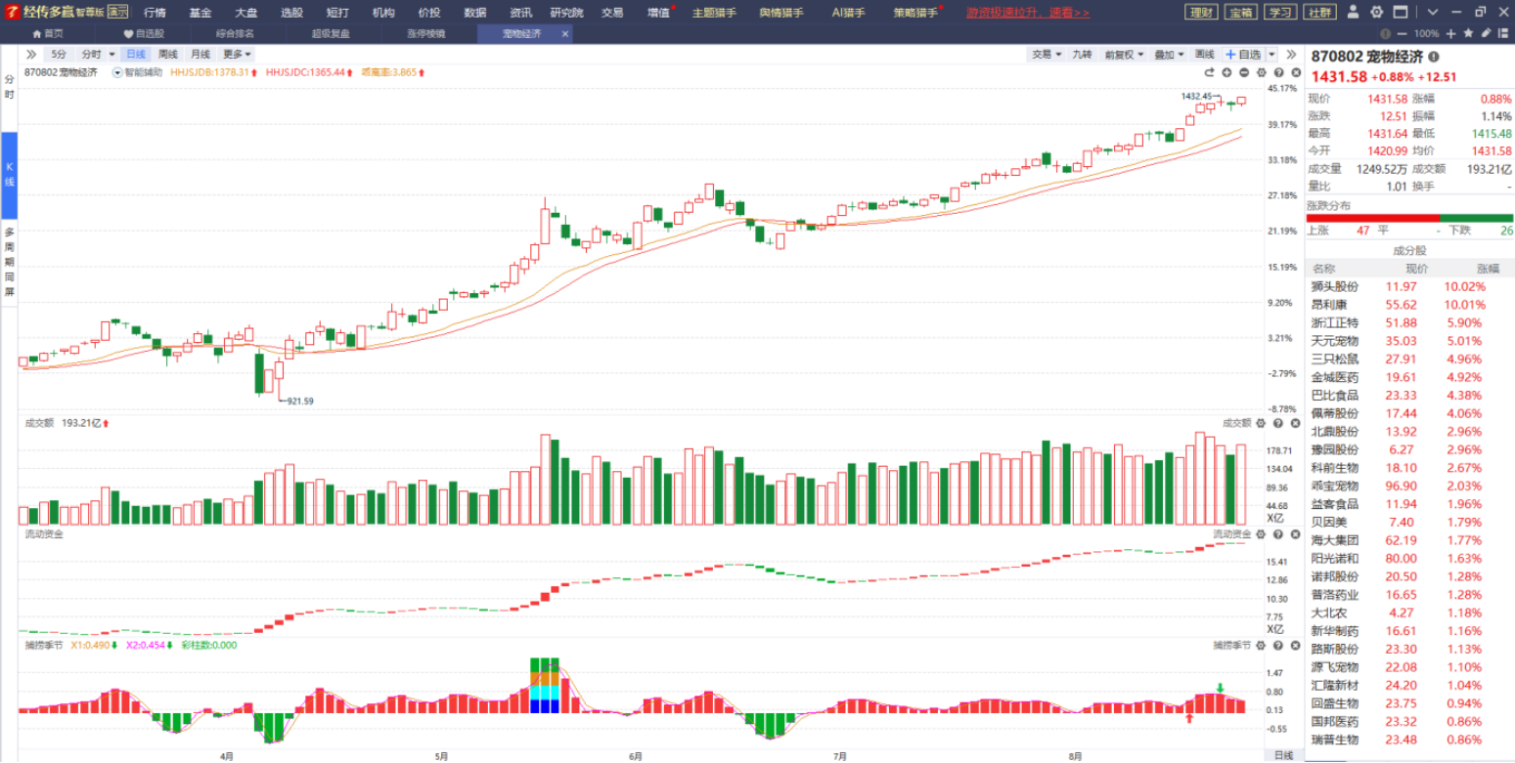
Task: Click the plus circle icon above main chart
Action: 1226,72
